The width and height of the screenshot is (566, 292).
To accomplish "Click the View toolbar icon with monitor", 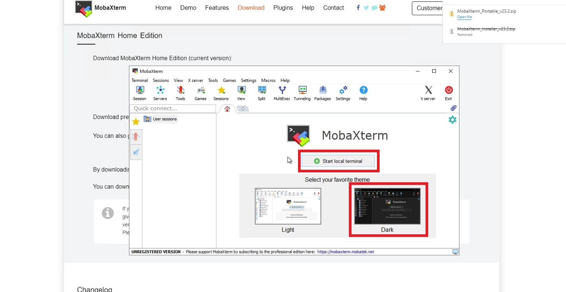I will click(x=241, y=93).
